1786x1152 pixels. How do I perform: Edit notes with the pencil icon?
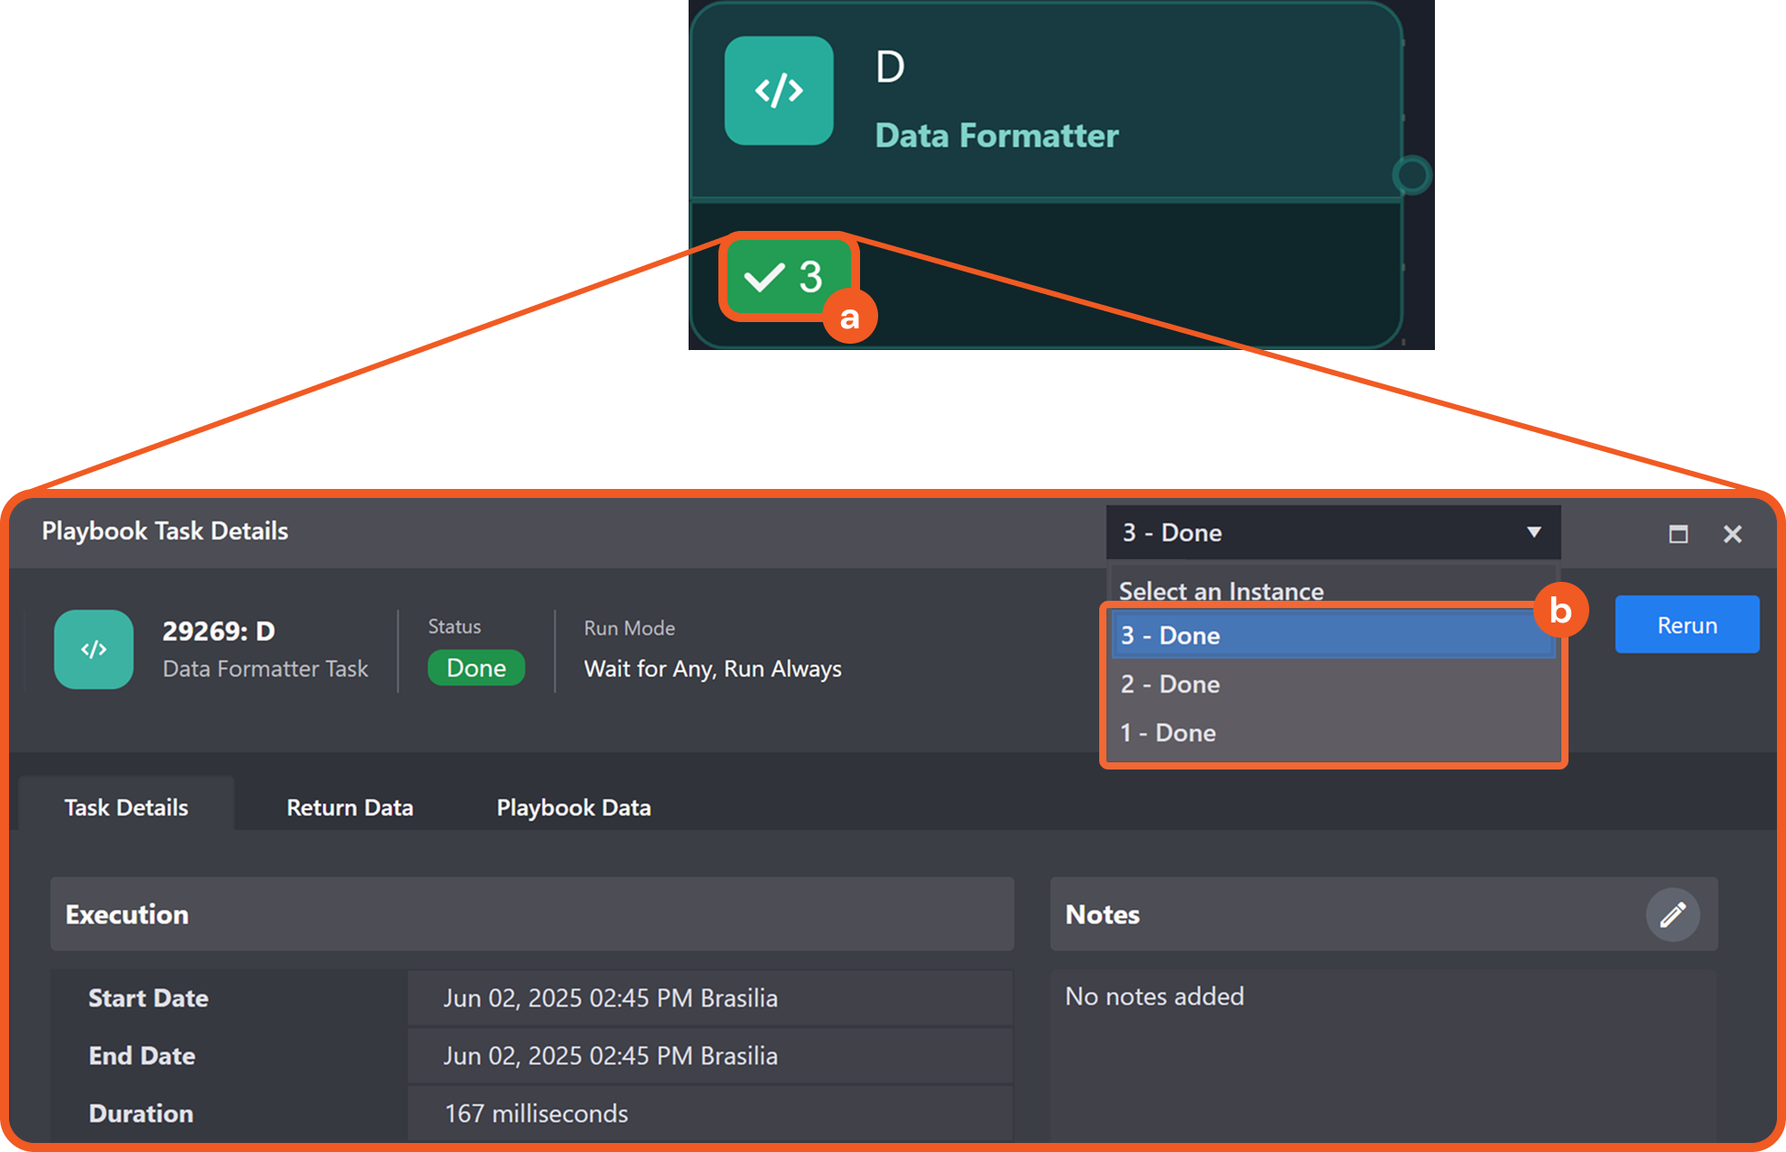pos(1672,915)
